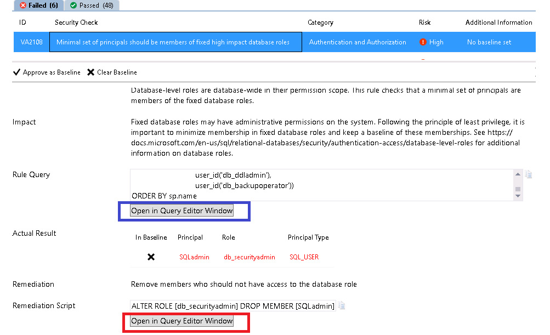Click the X icon beside Clear Baseline
The height and width of the screenshot is (335, 550).
90,72
